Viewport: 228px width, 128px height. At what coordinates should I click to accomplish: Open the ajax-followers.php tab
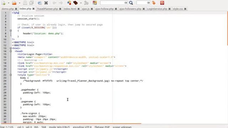pyautogui.click(x=130, y=9)
